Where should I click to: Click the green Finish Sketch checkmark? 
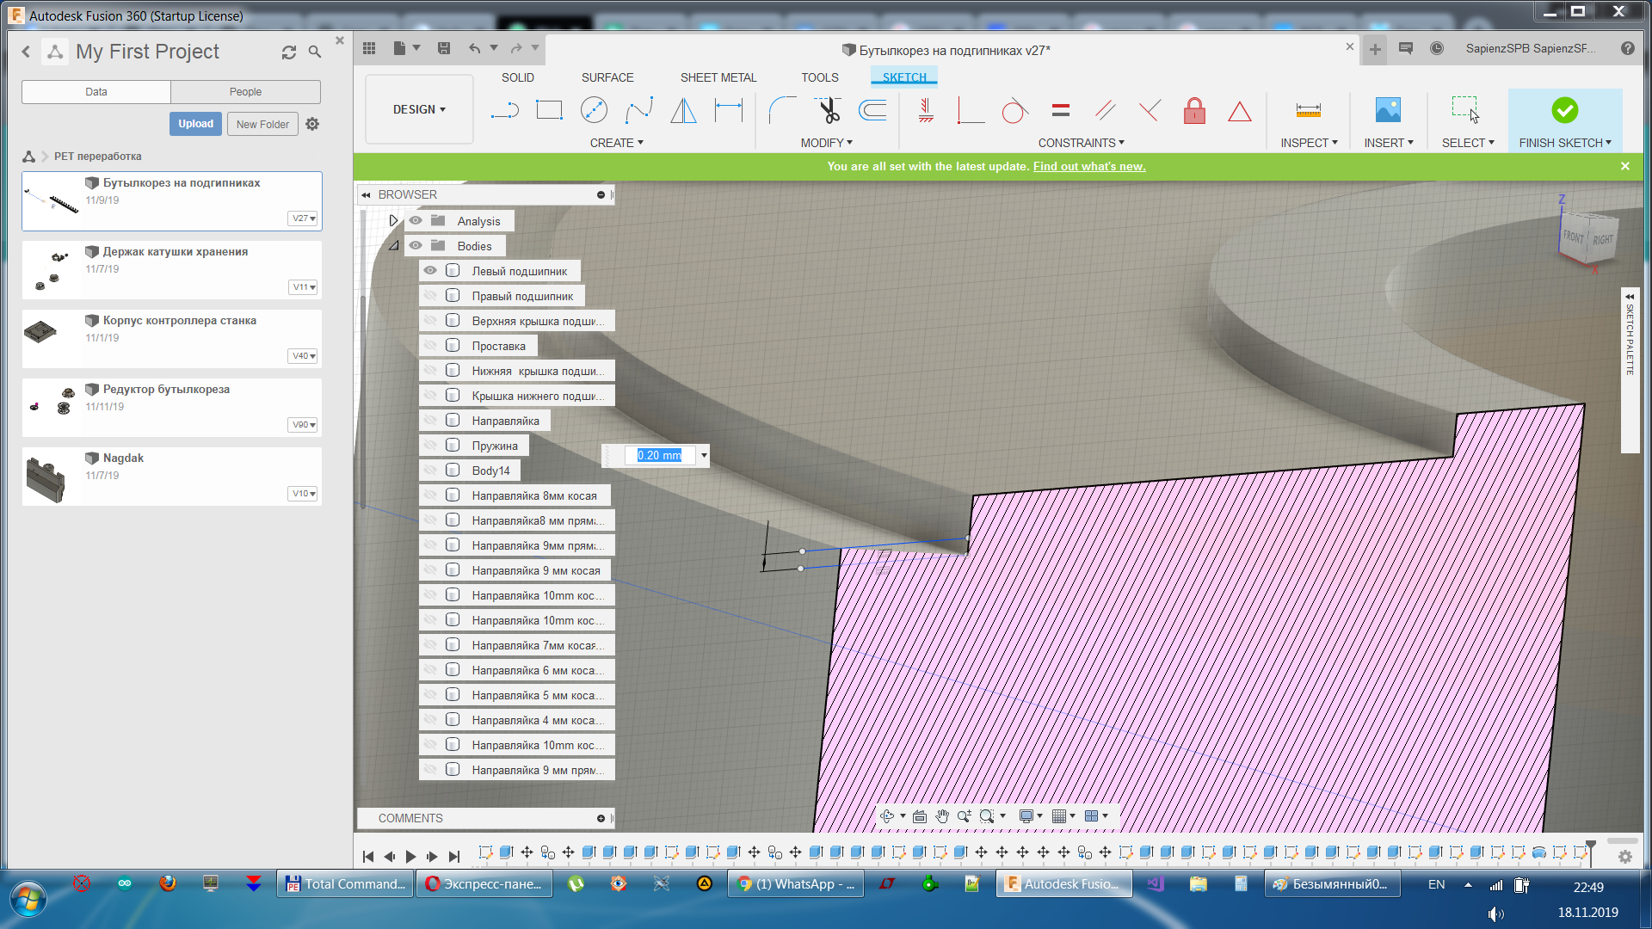(x=1564, y=110)
